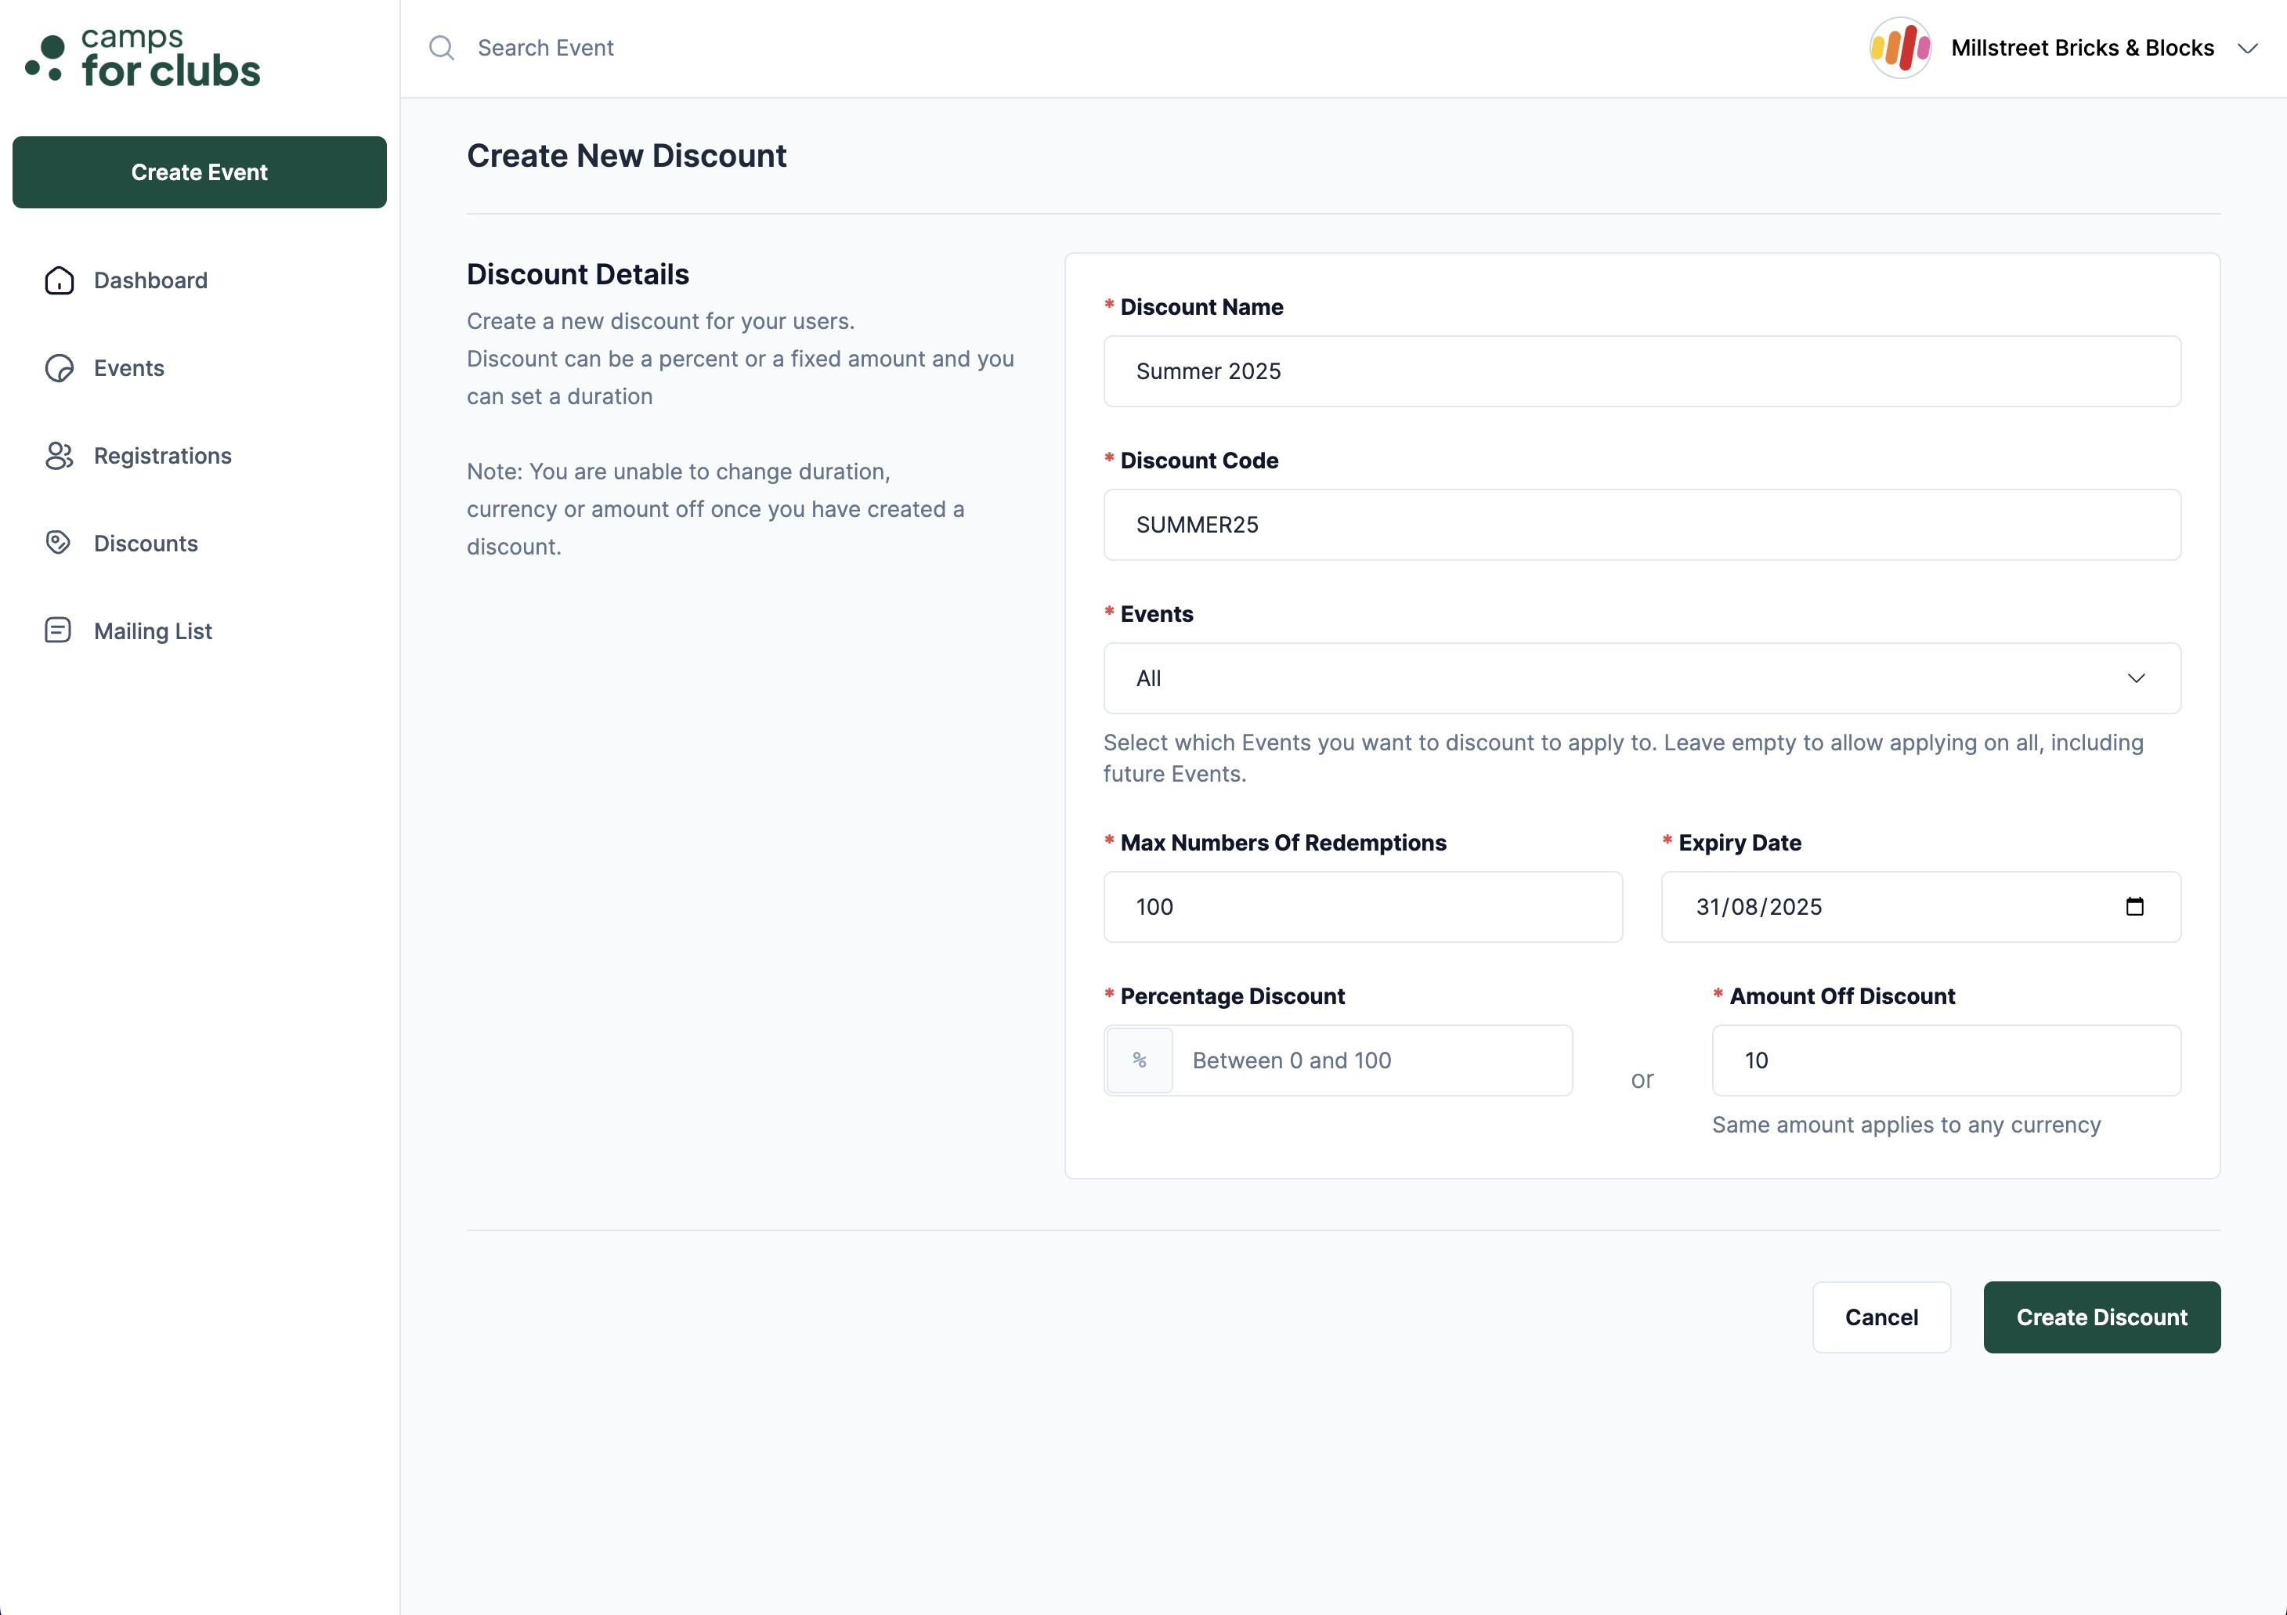Click the Camps for Clubs logo
The width and height of the screenshot is (2287, 1615).
(x=144, y=56)
